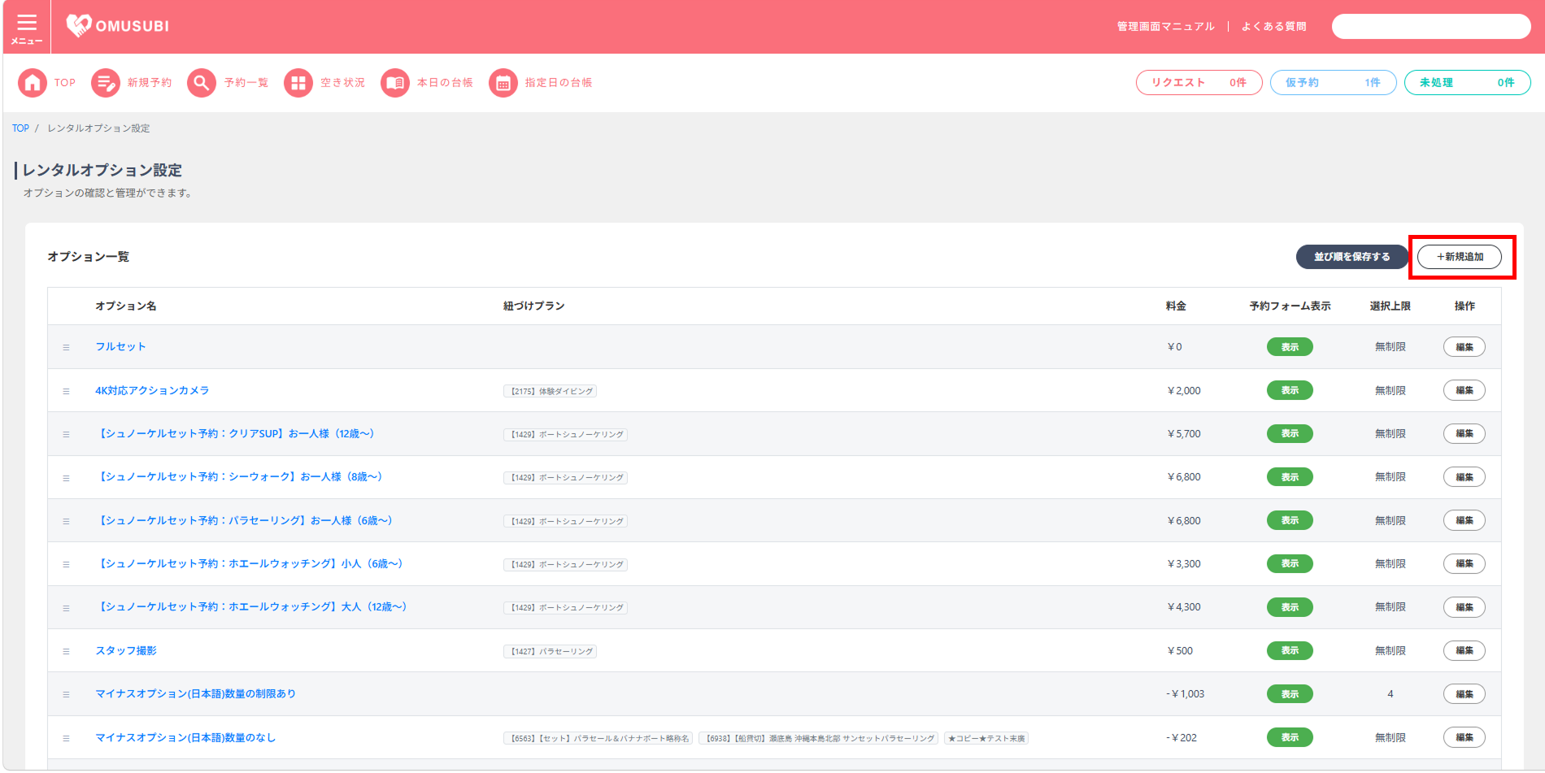
Task: Open 管理画面マニュアル link in header
Action: pos(1165,27)
